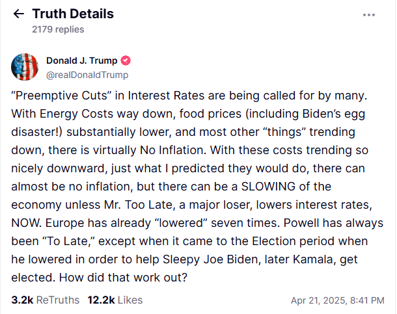
Task: Click the phrase "Mr. Too Late"
Action: pos(138,205)
